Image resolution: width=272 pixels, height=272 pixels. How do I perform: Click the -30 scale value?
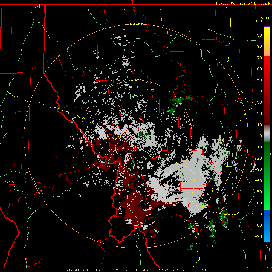coord(258,170)
